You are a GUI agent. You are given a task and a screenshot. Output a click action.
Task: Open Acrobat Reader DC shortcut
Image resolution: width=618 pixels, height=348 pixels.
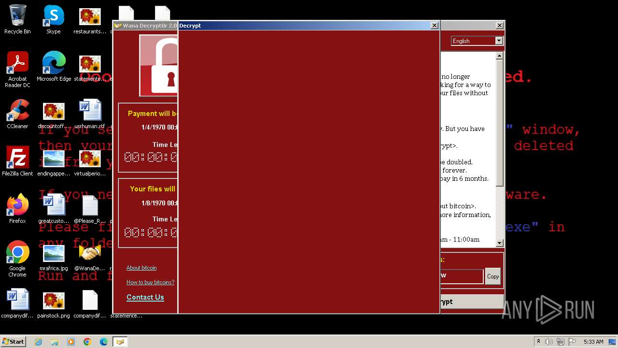[17, 70]
